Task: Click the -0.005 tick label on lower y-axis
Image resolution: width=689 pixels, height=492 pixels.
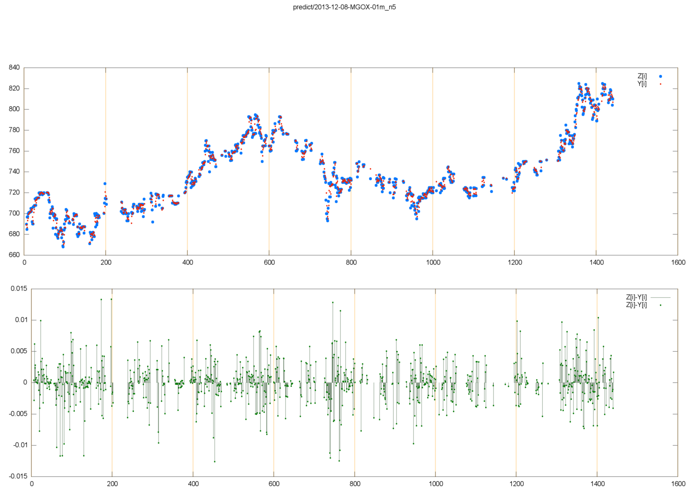Action: 18,414
